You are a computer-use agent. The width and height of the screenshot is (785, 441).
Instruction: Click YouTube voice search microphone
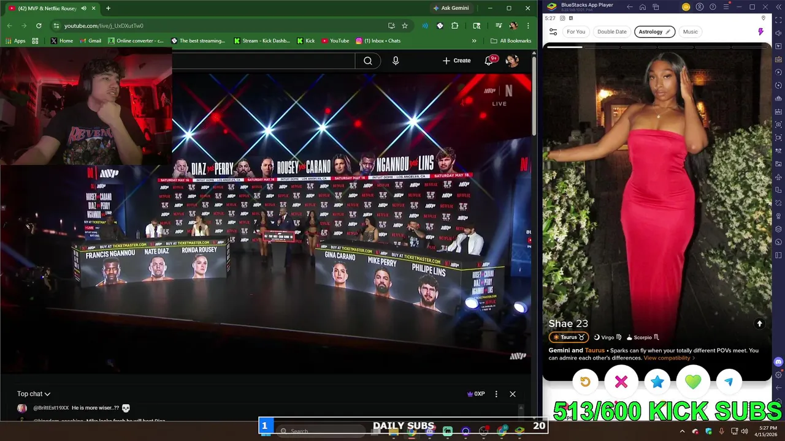pos(396,61)
